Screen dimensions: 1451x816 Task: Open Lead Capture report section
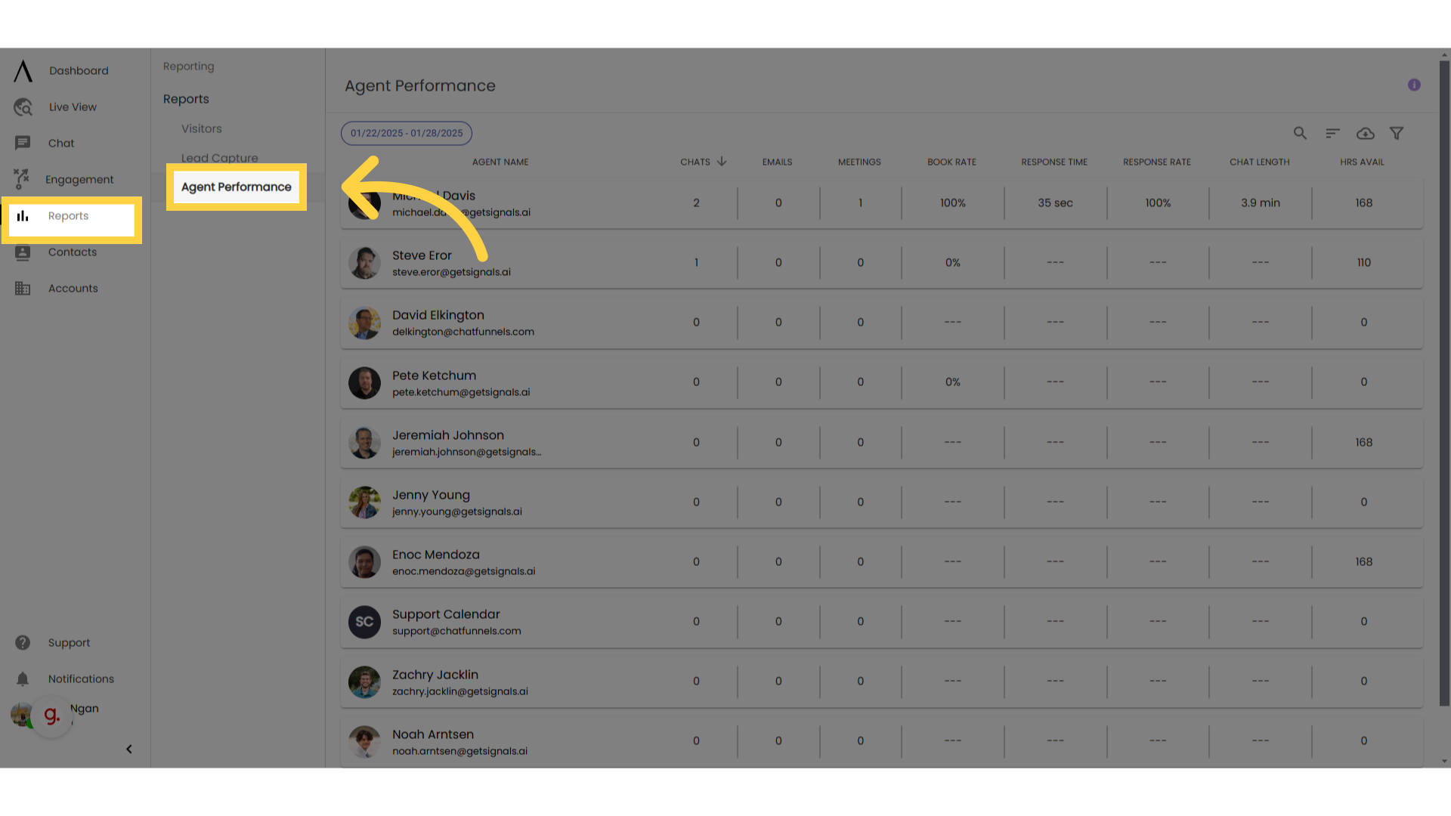(x=218, y=157)
